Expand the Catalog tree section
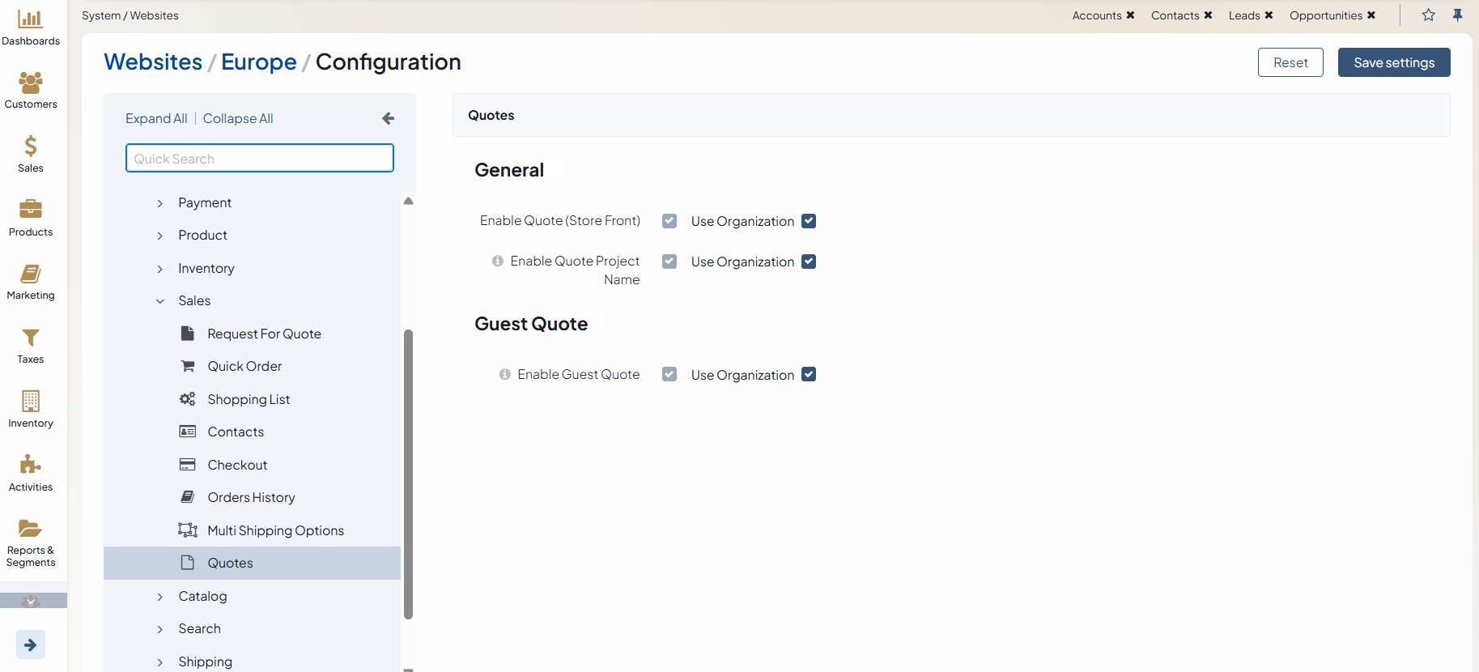Screen dimensions: 1479x672 (160, 597)
